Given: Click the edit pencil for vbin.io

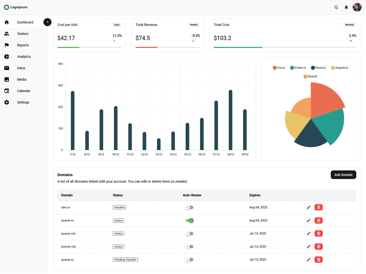Looking at the screenshot, I should click(308, 207).
